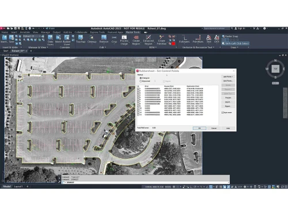
Task: Switch to the Layout1 tab
Action: pyautogui.click(x=18, y=187)
